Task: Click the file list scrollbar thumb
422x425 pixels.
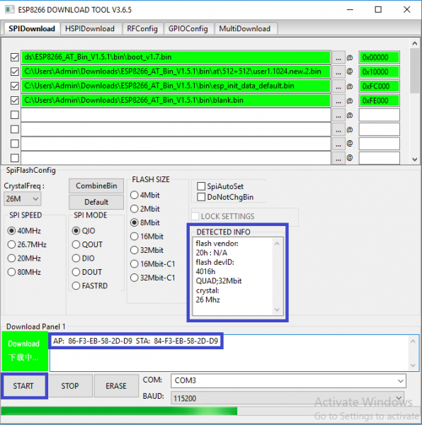Action: tap(415, 71)
